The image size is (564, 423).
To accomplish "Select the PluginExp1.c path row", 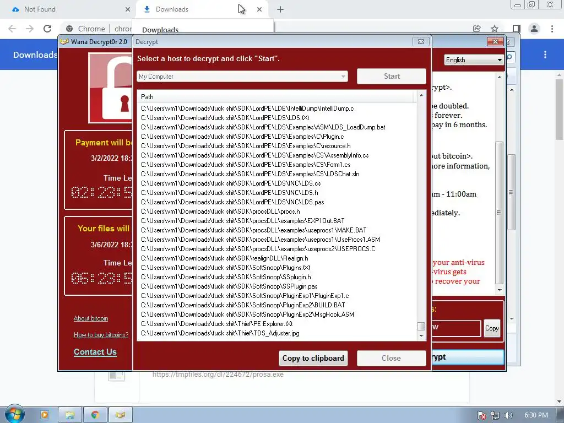I will pos(245,295).
